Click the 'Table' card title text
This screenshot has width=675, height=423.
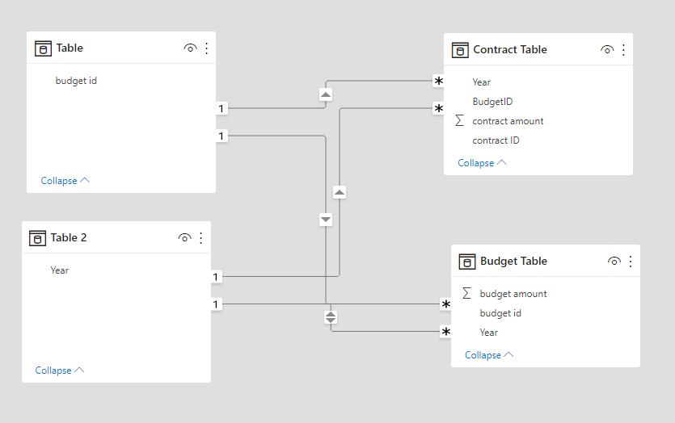[70, 48]
